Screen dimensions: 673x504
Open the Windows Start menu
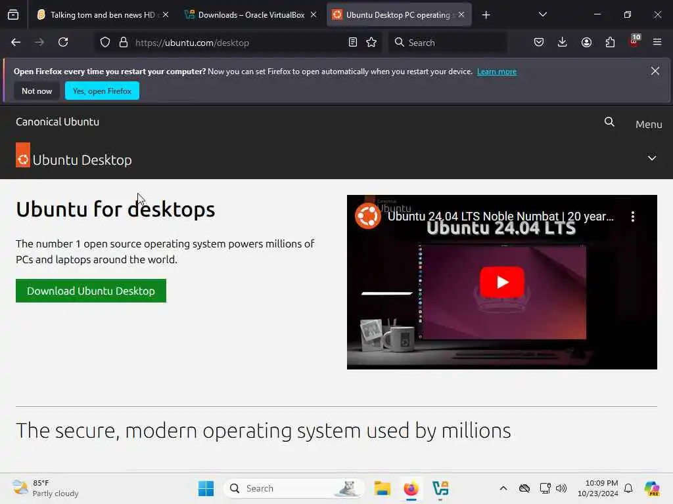tap(206, 488)
